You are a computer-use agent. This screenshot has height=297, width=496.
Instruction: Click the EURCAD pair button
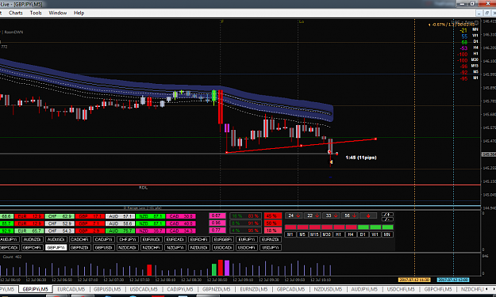175,239
